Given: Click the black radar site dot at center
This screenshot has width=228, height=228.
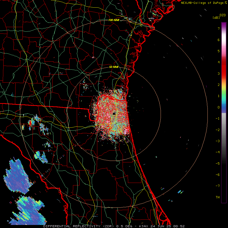Looking at the screenshot, I should 114,113.
